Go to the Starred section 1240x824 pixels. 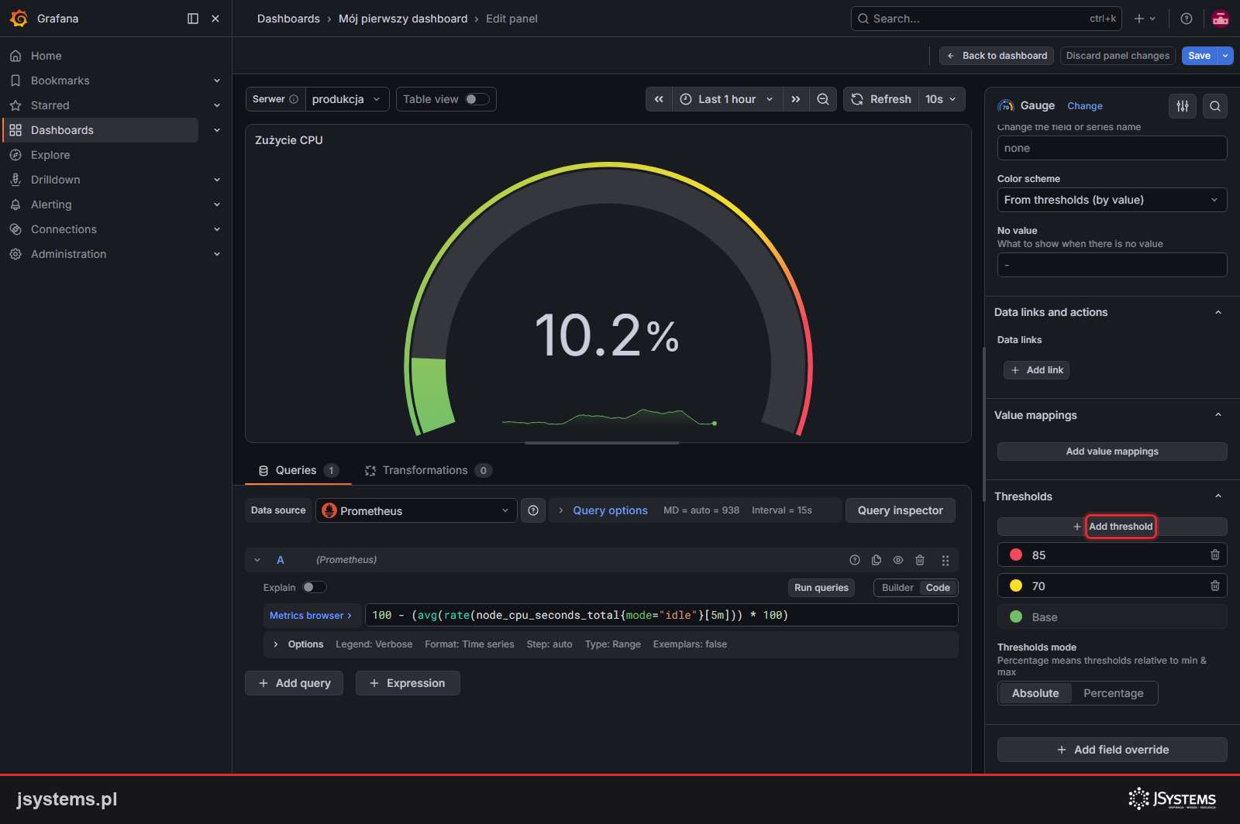click(50, 105)
